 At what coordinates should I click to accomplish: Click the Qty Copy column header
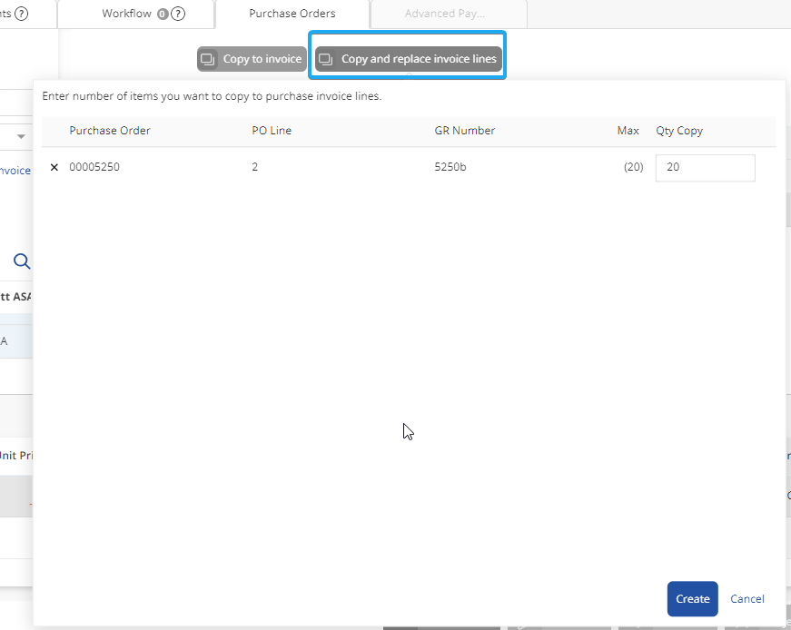click(679, 131)
